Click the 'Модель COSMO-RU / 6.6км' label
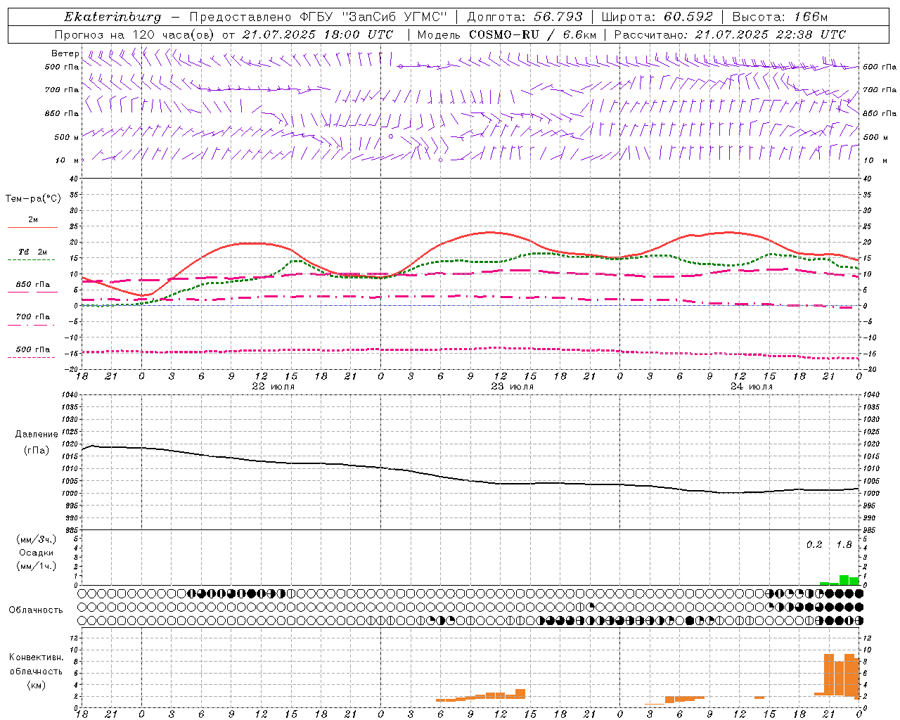This screenshot has height=720, width=900. coord(507,34)
